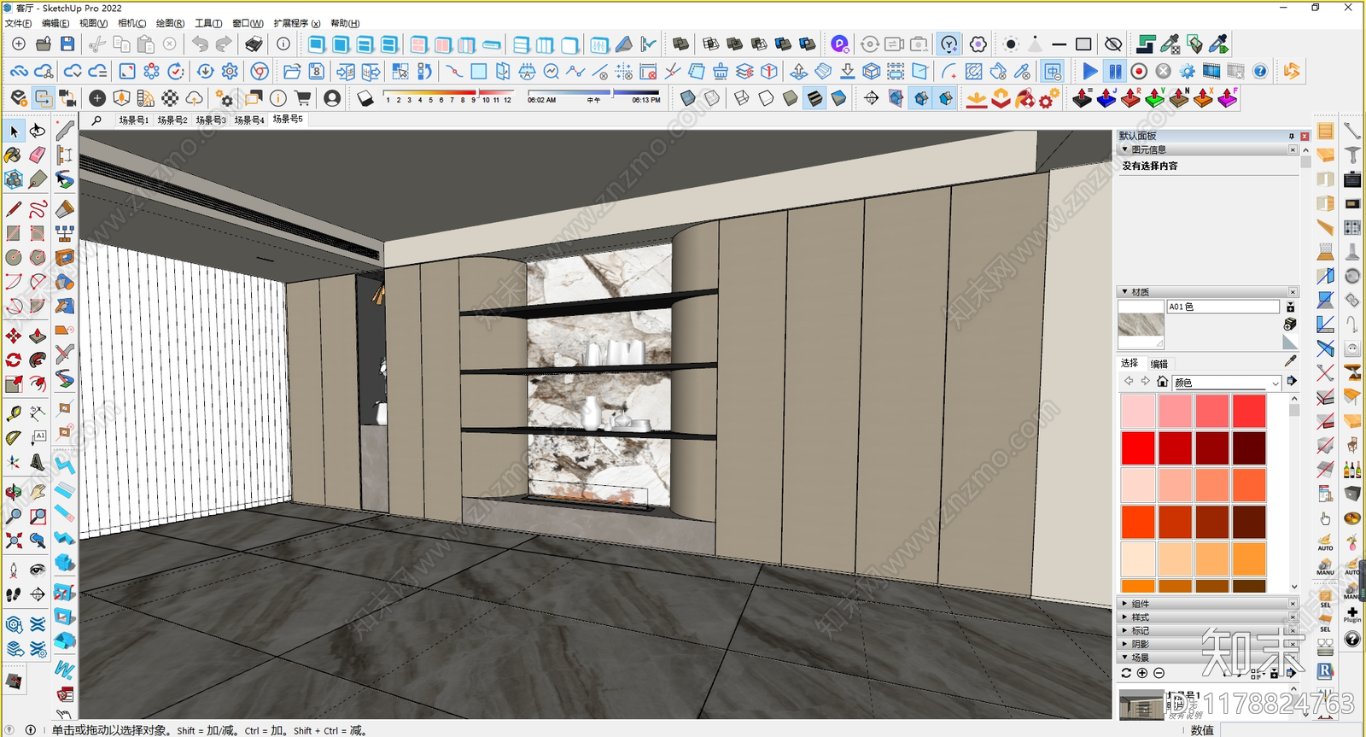This screenshot has height=737, width=1366.
Task: Close the 材质 panel
Action: (1293, 292)
